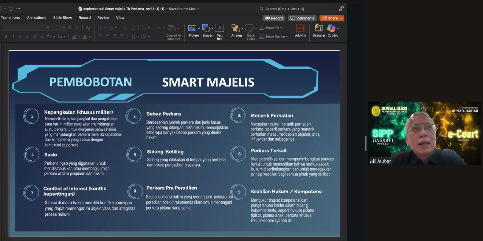Switch to the Animations tab
483x241 pixels.
click(x=37, y=18)
